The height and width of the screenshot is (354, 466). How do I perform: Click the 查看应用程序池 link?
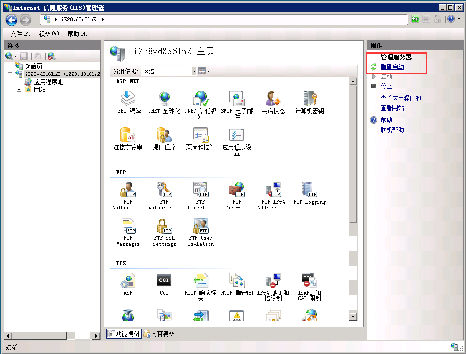pos(401,98)
